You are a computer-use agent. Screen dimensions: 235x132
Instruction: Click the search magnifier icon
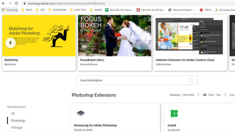191,80
